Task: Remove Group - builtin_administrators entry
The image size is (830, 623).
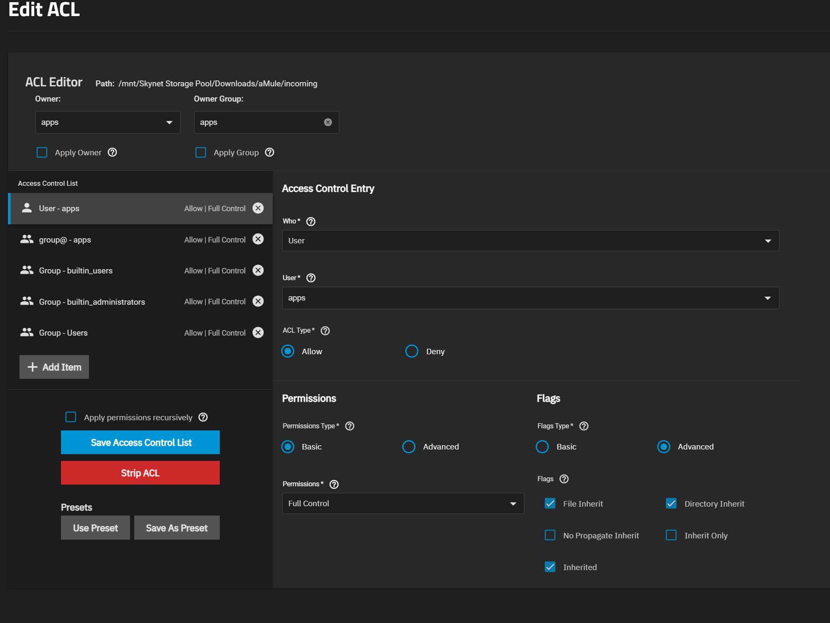Action: coord(258,301)
